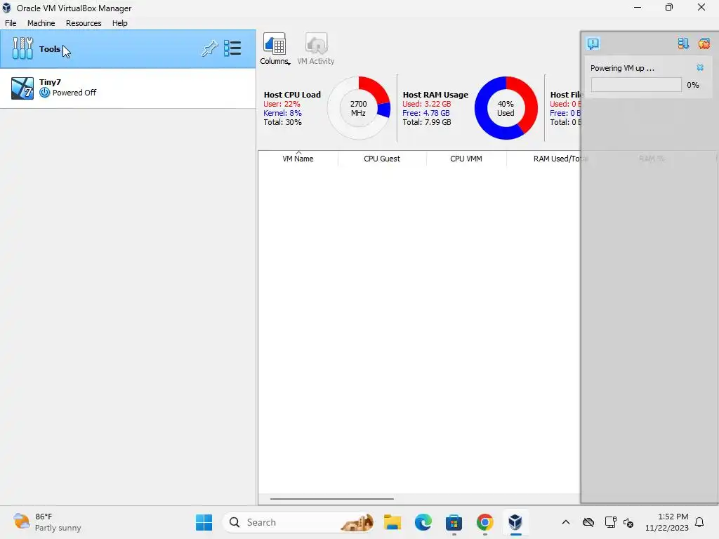Click the CPU Guest column header
This screenshot has height=539, width=719.
click(381, 159)
